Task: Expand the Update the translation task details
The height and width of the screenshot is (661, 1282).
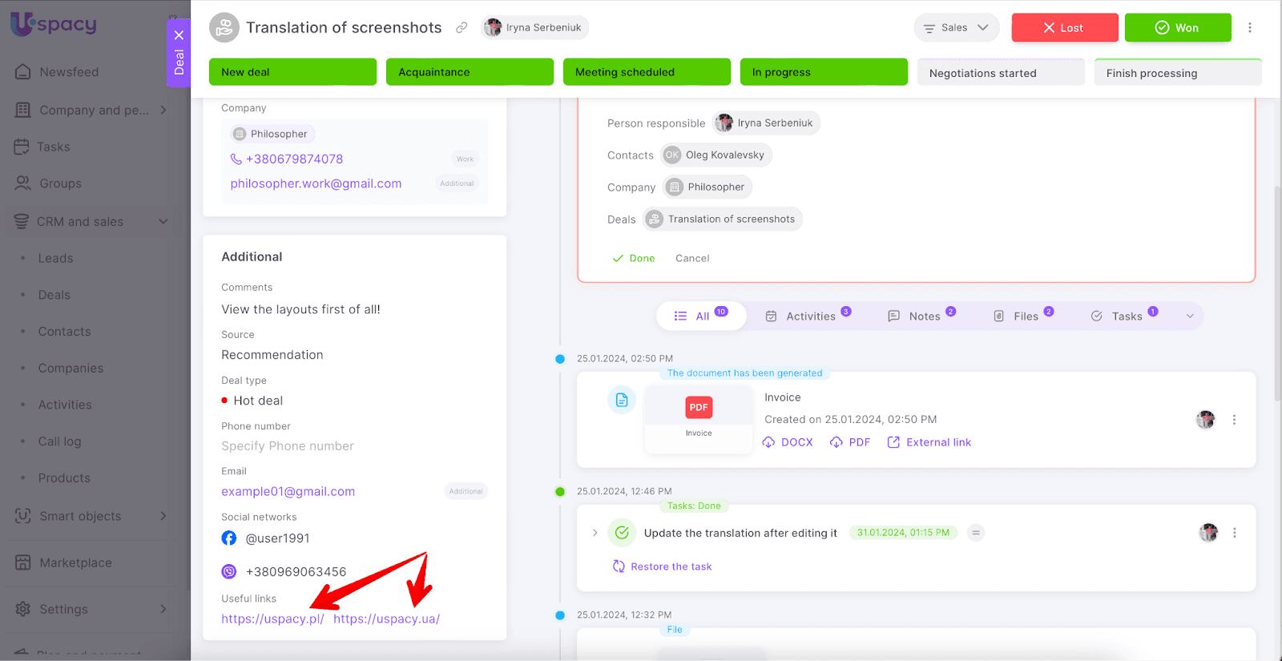Action: tap(595, 533)
